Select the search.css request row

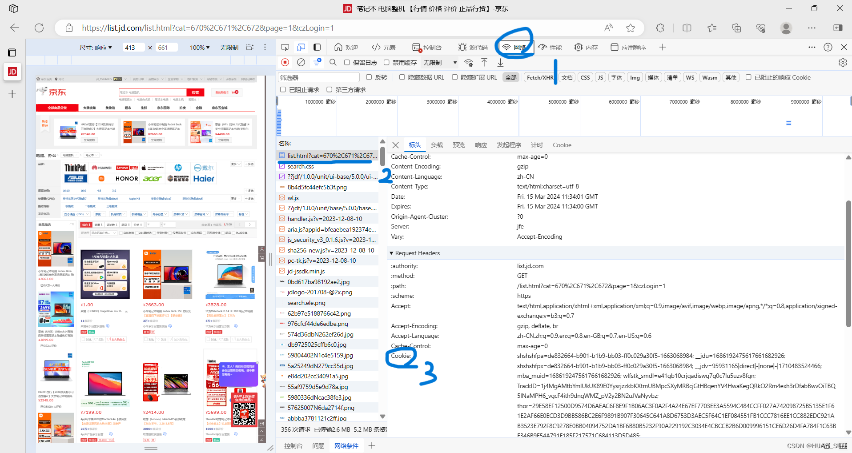(x=328, y=166)
